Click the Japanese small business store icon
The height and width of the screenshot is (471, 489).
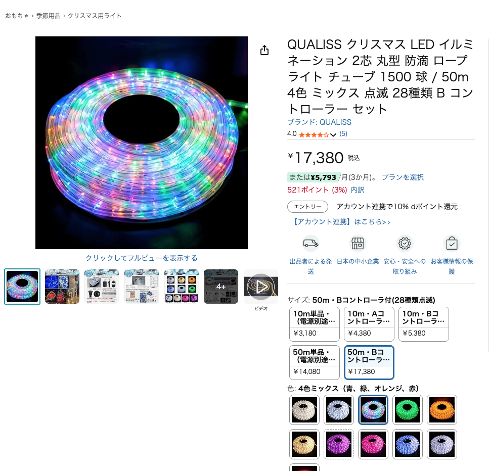point(358,244)
